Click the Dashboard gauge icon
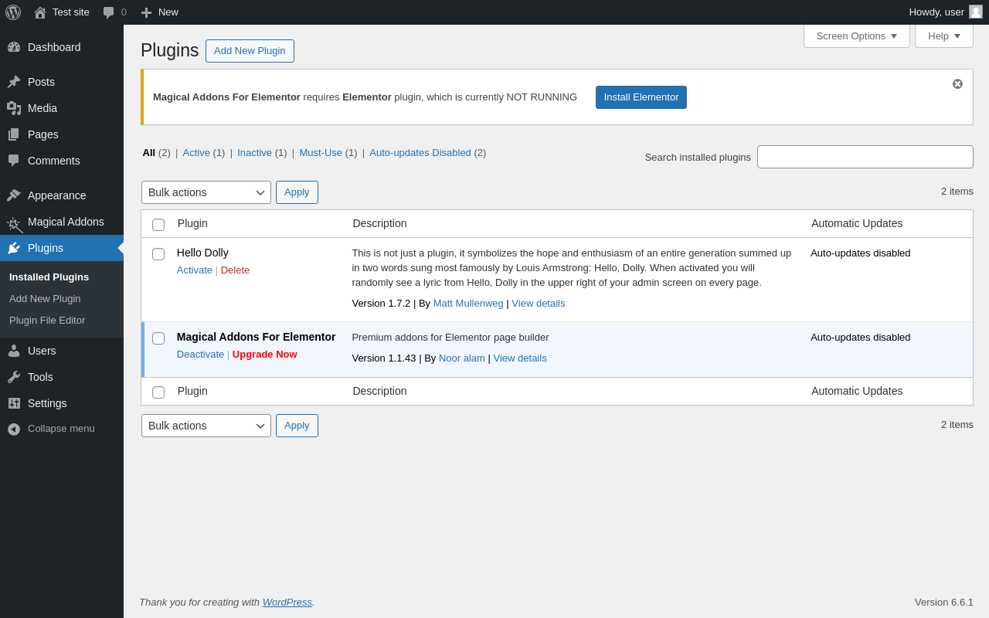Image resolution: width=989 pixels, height=618 pixels. tap(14, 47)
